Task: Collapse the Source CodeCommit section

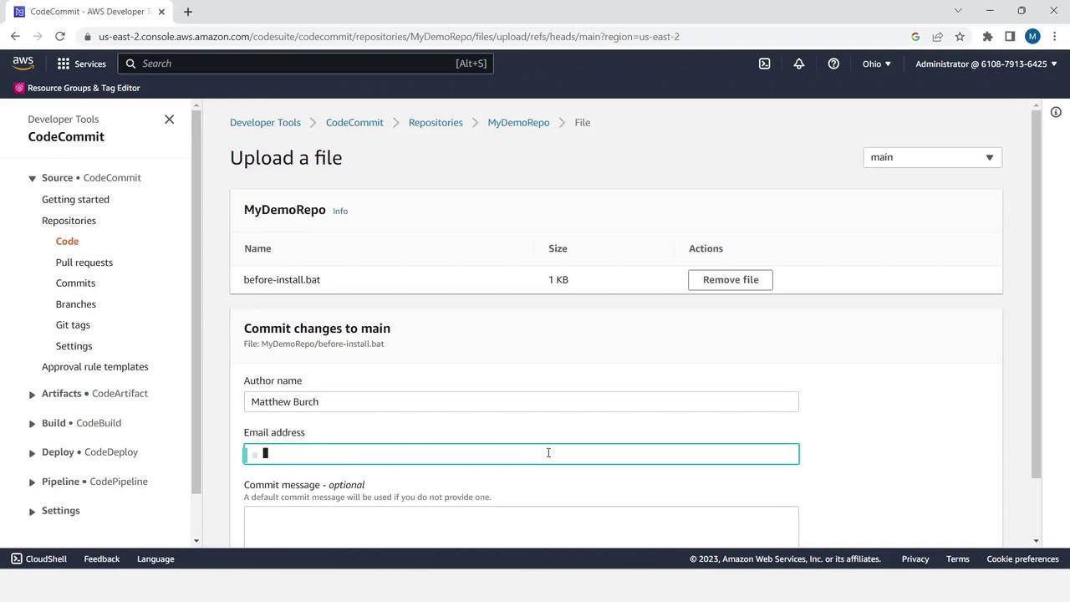Action: [32, 178]
